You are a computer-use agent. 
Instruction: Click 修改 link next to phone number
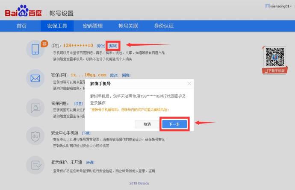pyautogui.click(x=100, y=46)
